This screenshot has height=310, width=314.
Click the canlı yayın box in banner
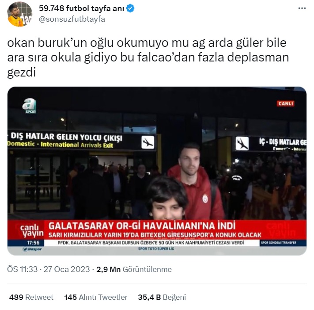click(31, 230)
